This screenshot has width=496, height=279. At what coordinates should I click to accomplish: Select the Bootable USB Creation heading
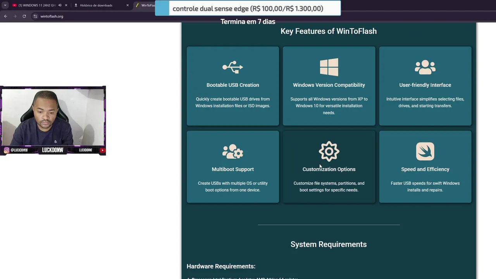pyautogui.click(x=233, y=85)
